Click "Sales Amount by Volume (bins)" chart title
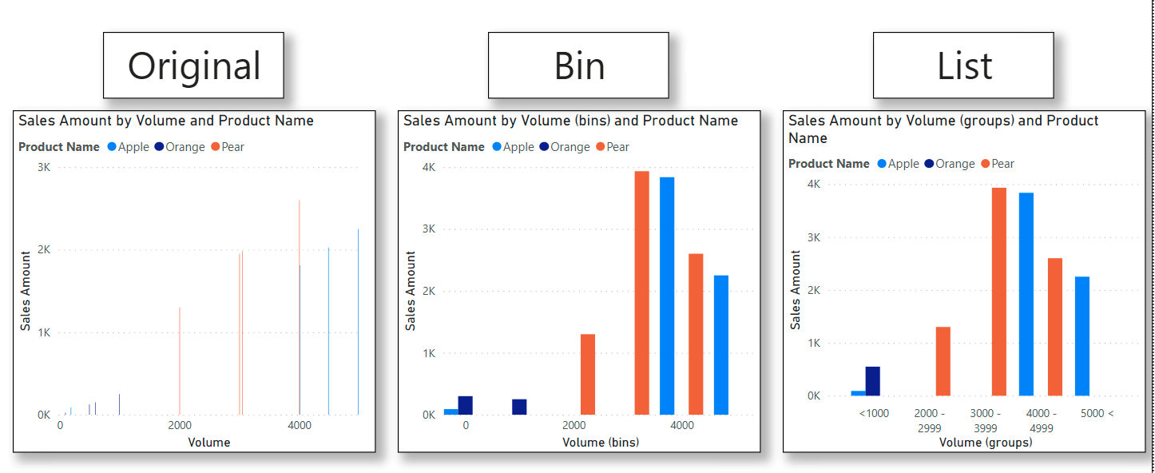Image resolution: width=1155 pixels, height=473 pixels. [x=570, y=121]
